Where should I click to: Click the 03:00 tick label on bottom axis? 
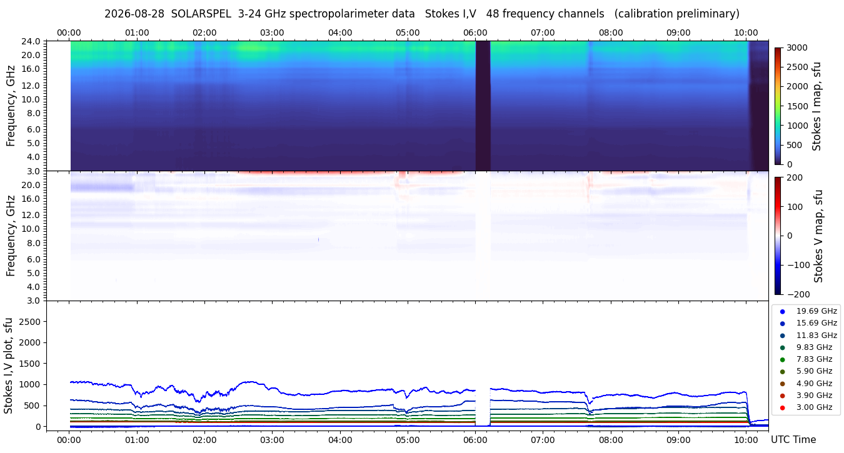click(x=272, y=439)
